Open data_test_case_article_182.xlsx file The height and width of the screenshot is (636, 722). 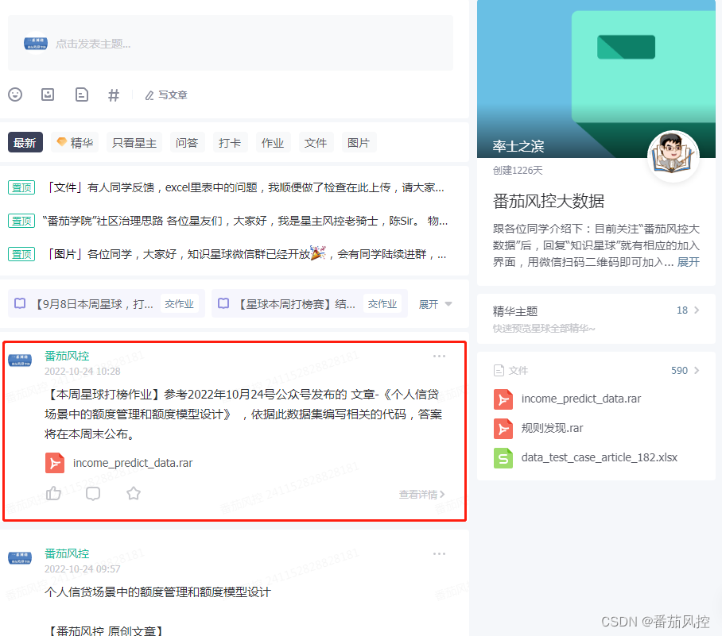coord(599,457)
